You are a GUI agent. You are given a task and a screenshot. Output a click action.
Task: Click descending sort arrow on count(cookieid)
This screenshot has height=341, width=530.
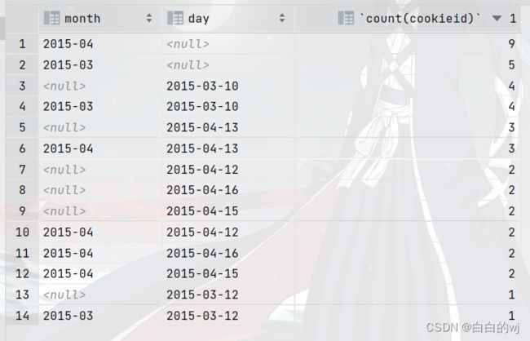(x=497, y=18)
